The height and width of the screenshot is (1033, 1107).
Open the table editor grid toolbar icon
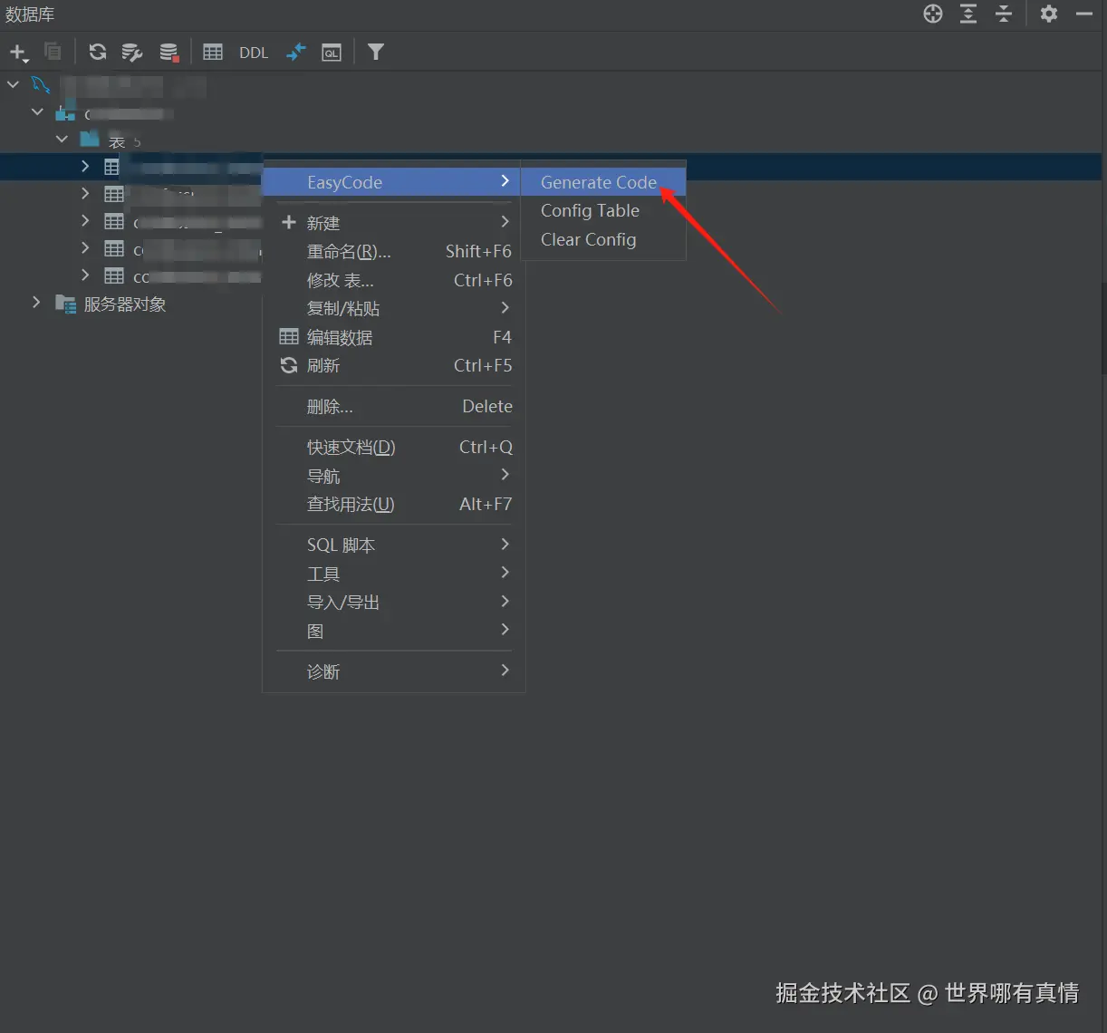point(213,52)
